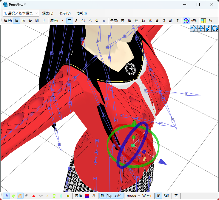Screen dimensions: 219x200
Task: Select the triangle range mode
Action: [x=90, y=21]
